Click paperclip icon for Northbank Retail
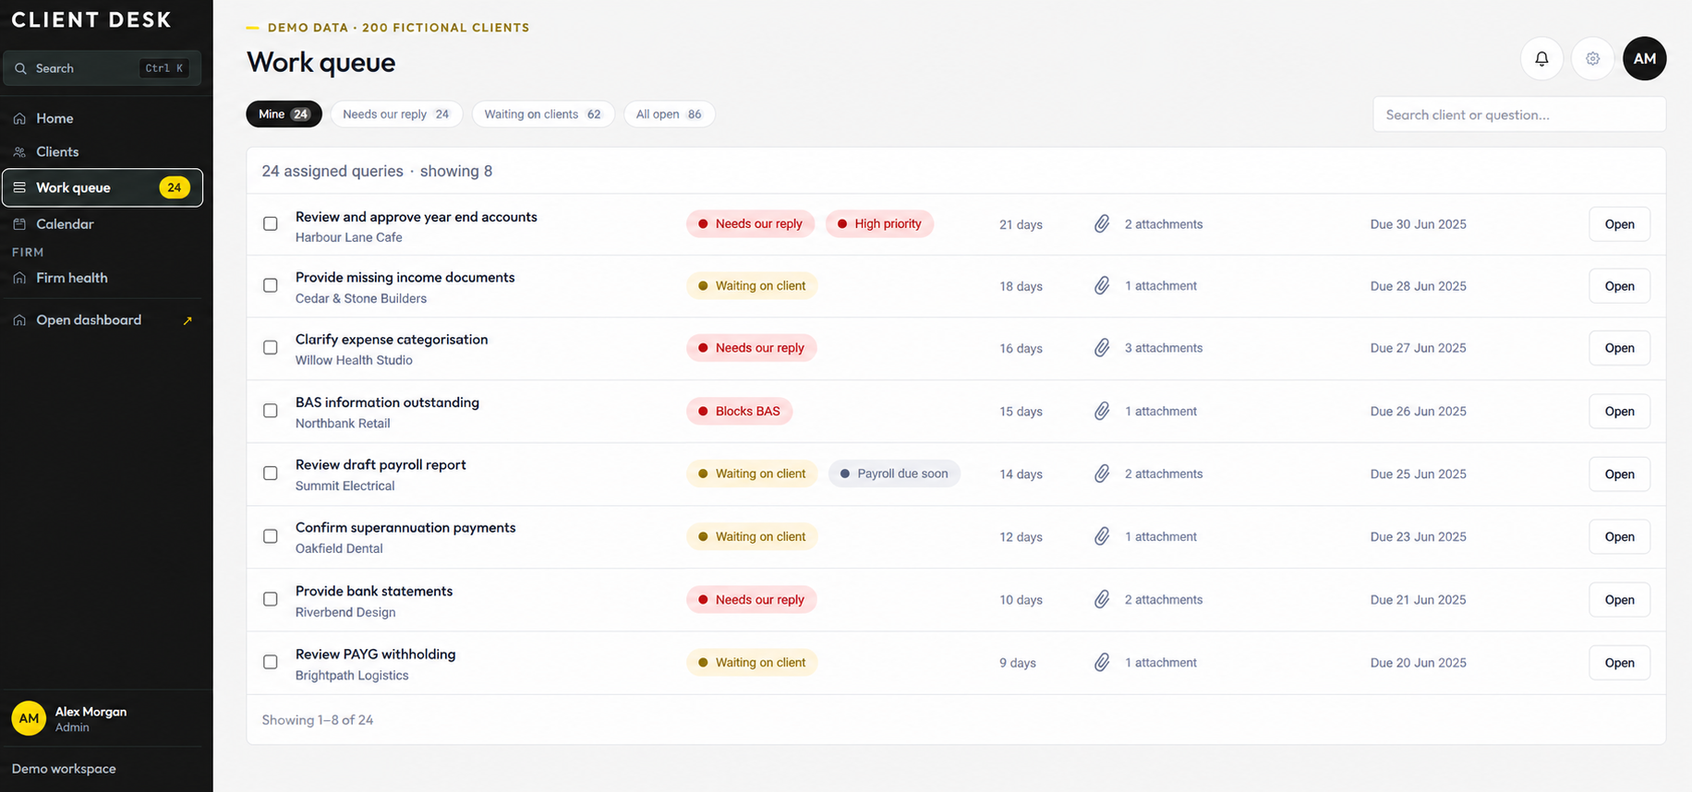 click(1102, 412)
